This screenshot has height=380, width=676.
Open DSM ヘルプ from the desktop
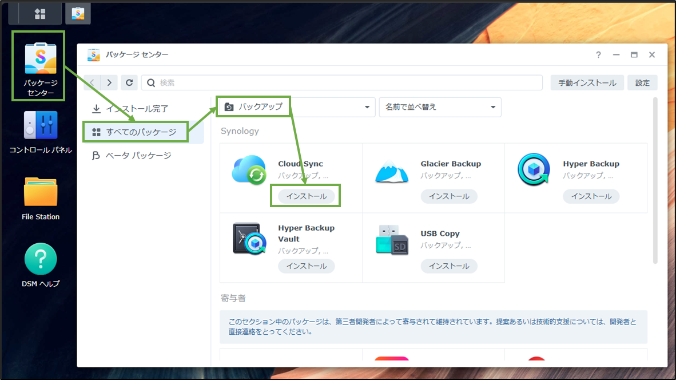40,259
